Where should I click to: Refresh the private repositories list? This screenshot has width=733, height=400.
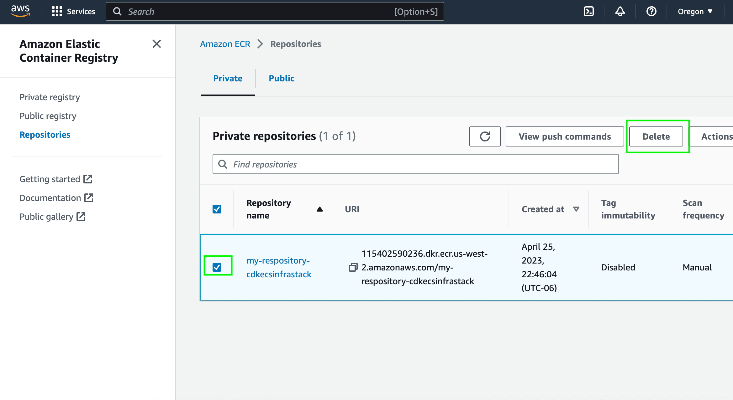(x=485, y=136)
